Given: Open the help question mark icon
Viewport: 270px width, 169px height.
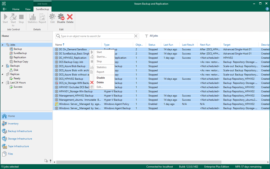Looking at the screenshot, I should 267,9.
